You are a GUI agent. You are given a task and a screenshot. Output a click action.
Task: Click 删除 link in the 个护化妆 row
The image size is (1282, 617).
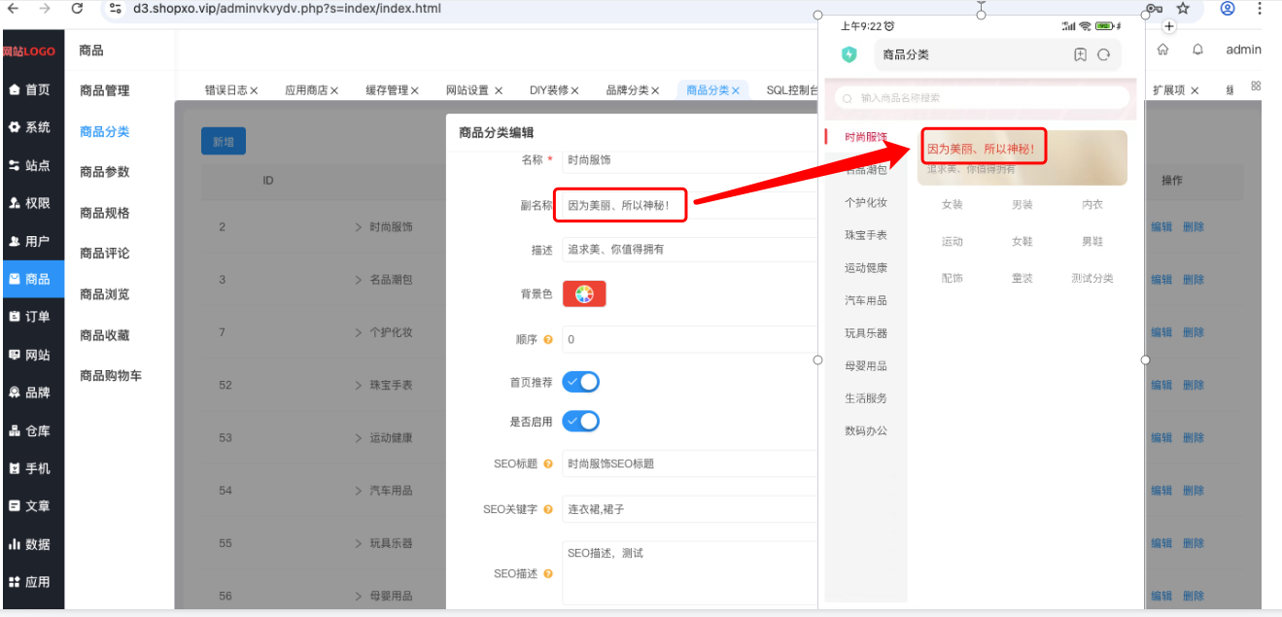pos(1194,332)
